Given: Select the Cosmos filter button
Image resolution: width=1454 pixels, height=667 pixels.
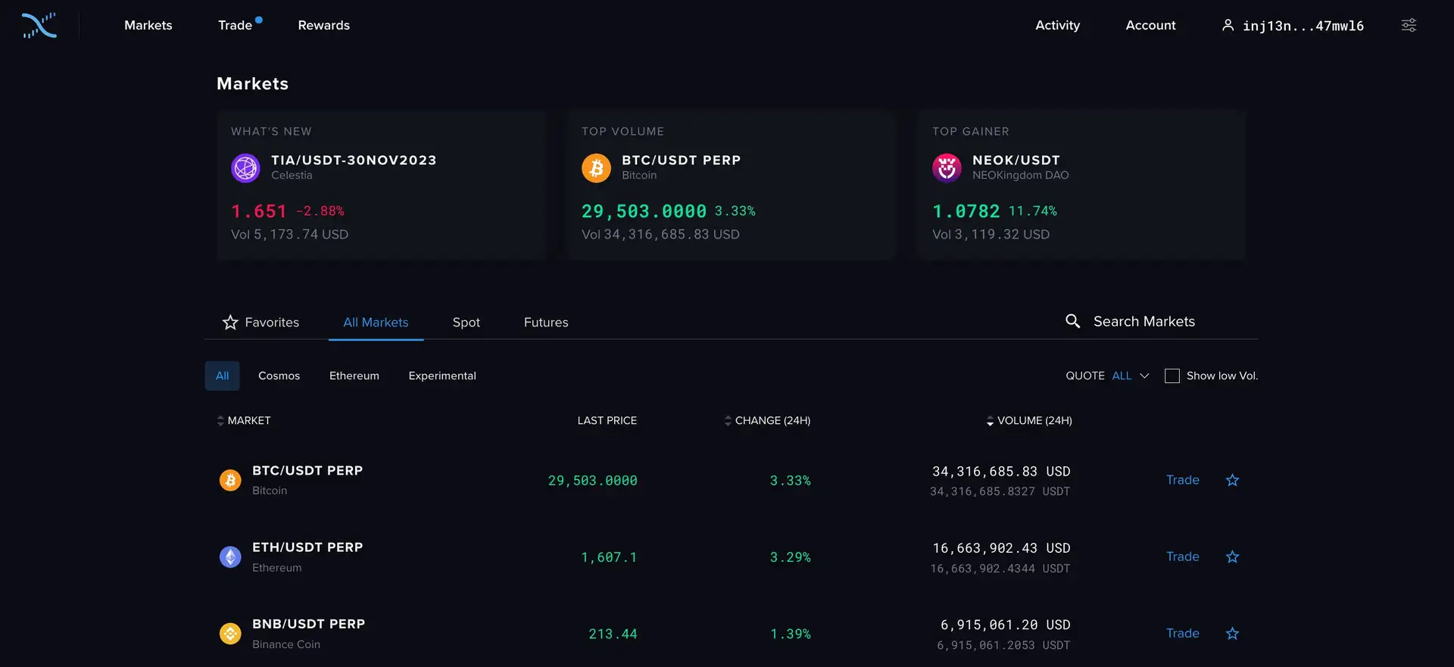Looking at the screenshot, I should click(x=279, y=376).
